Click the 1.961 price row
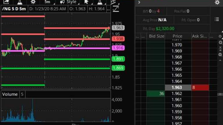Screen dimensions: 223x125 point(177,100)
